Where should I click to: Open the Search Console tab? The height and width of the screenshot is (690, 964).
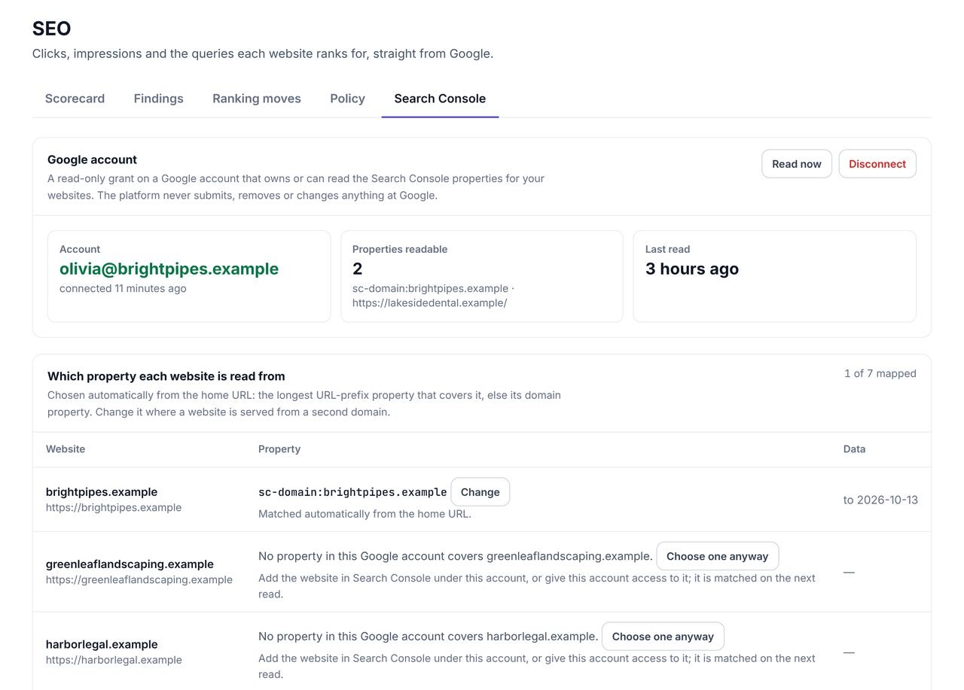[440, 99]
